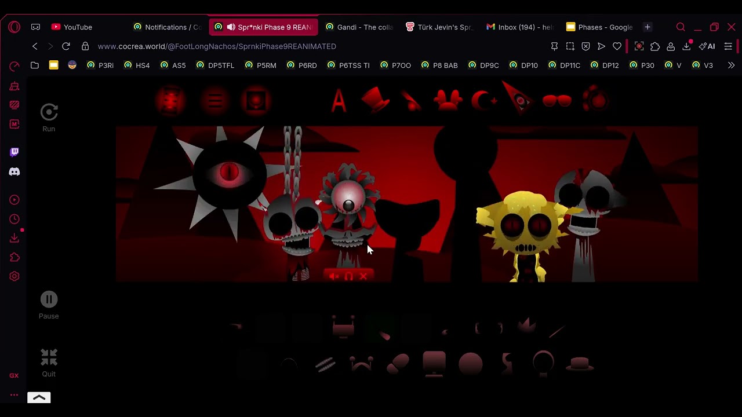The width and height of the screenshot is (742, 417).
Task: Open sidebar settings gear icon
Action: pos(14,276)
